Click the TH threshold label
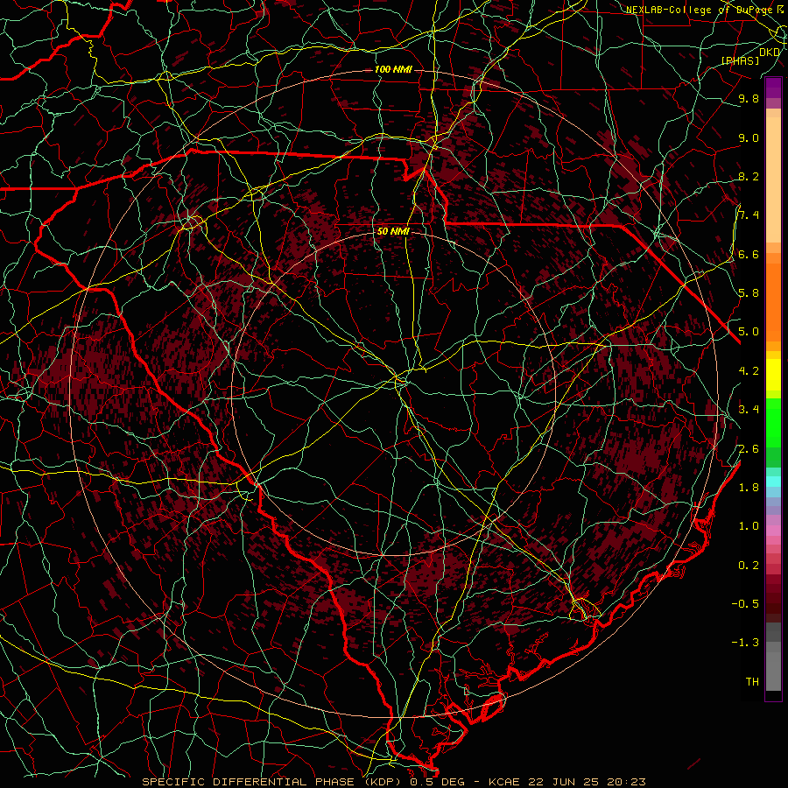 (x=752, y=681)
